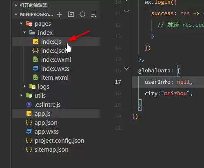The image size is (204, 168).
Task: Click the new folder icon
Action: pos(71,14)
